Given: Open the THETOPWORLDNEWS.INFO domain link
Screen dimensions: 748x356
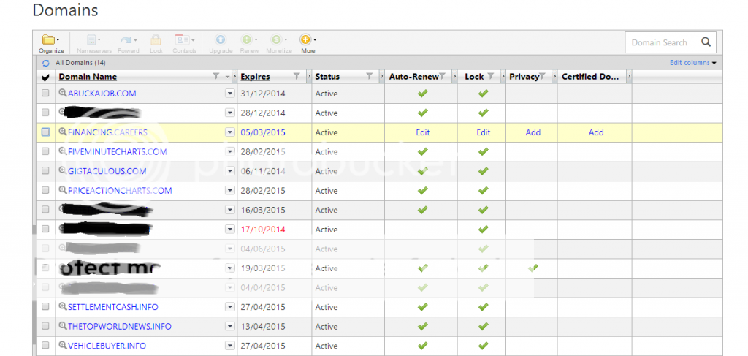Looking at the screenshot, I should (x=120, y=327).
